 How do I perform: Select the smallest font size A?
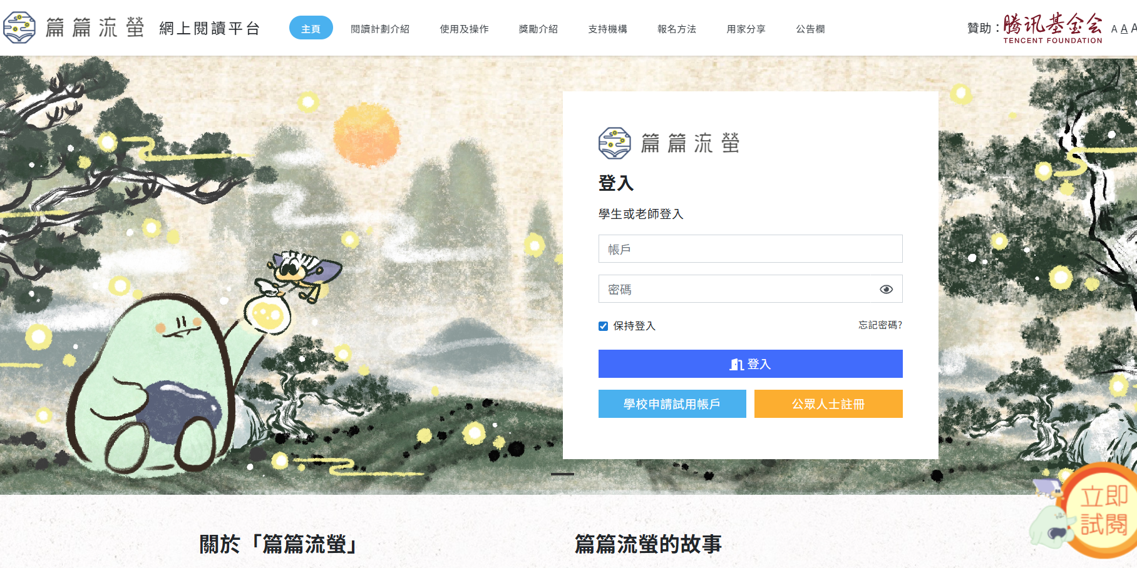click(x=1114, y=29)
